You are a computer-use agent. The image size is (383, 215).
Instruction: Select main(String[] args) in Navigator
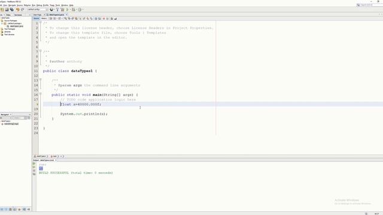(11, 124)
